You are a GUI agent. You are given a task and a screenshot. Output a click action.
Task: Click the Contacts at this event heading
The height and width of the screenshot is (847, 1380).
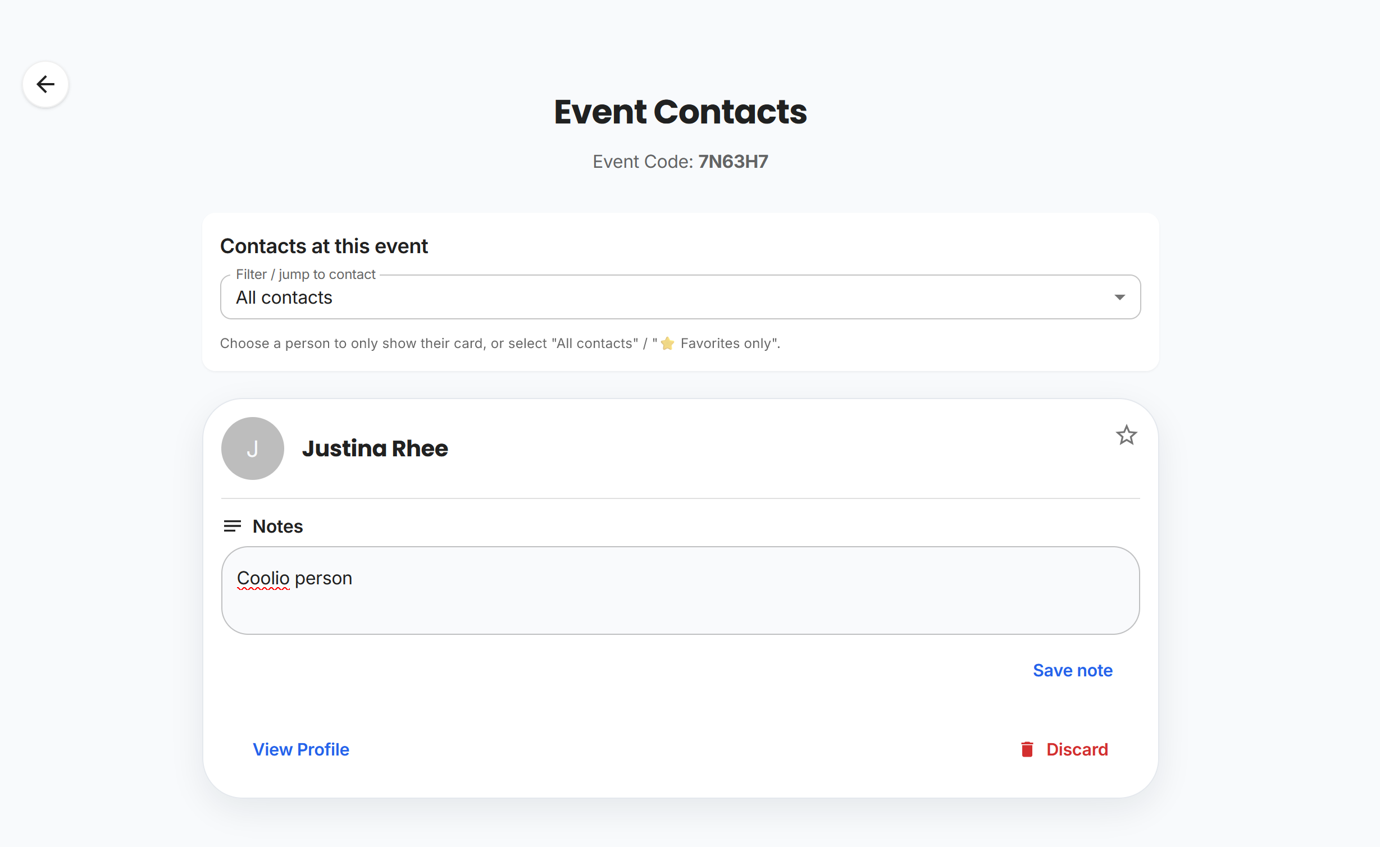click(x=324, y=246)
